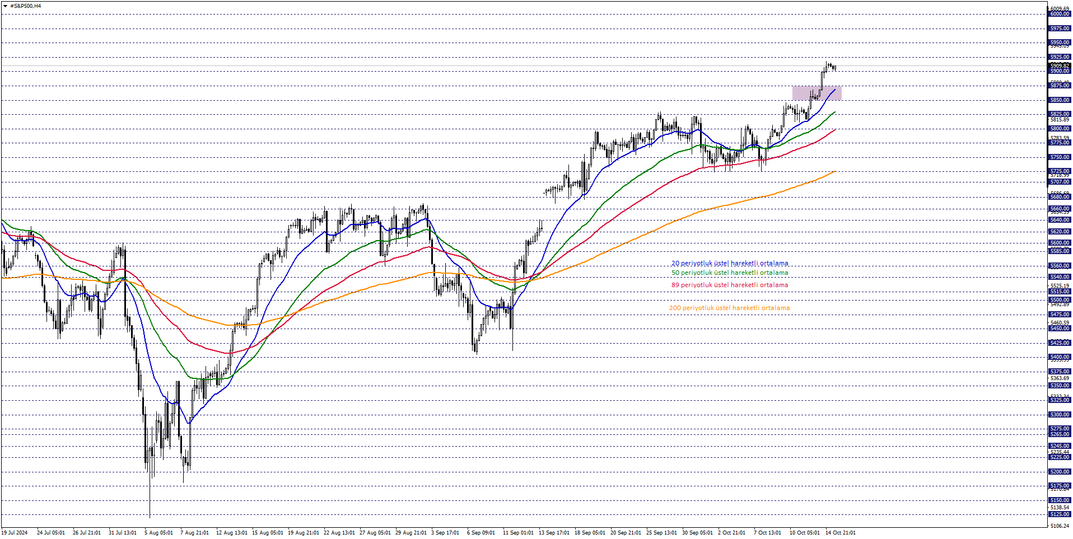Click the '3 Sep 17:01' time axis label
1073x539 pixels.
pos(445,533)
